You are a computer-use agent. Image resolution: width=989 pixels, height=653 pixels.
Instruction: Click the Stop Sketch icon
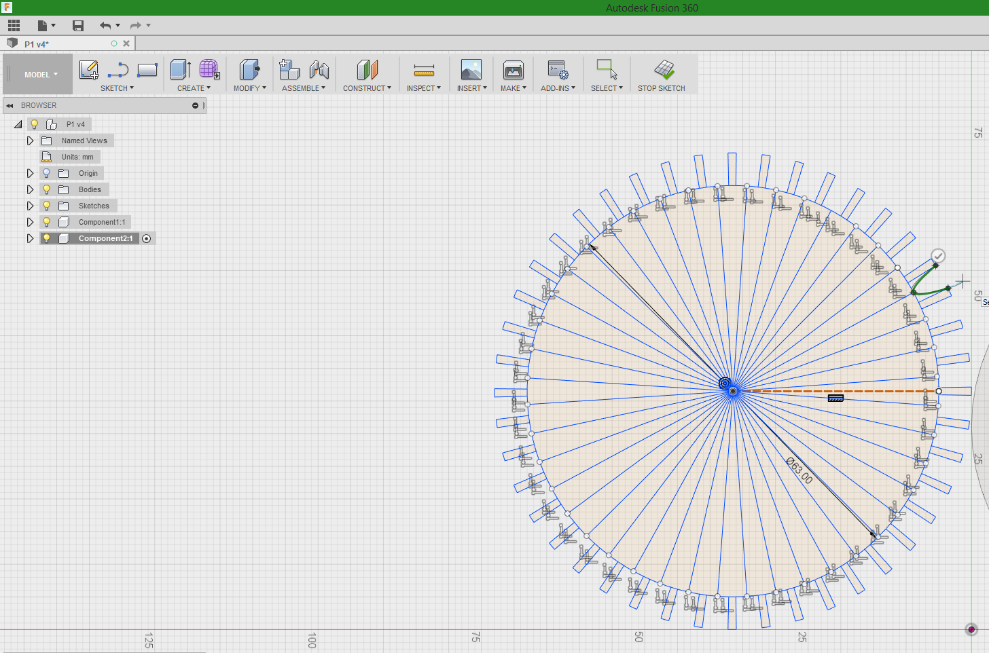click(664, 69)
